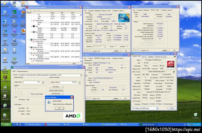Switch to CPUID Hardware Monitor taskbar button
The image size is (202, 133).
tap(53, 125)
